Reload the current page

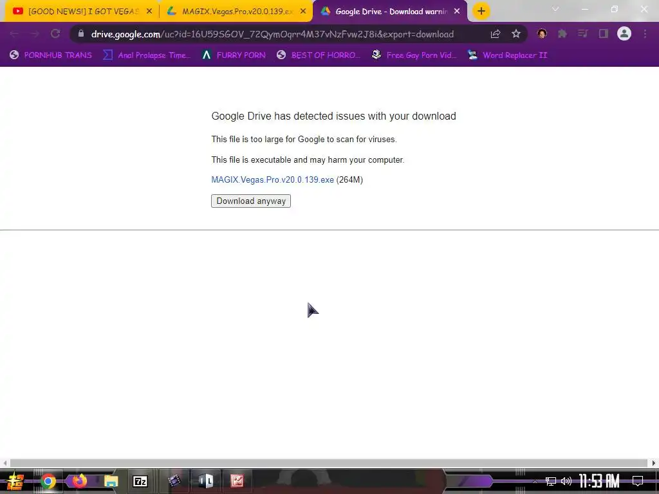click(x=55, y=33)
